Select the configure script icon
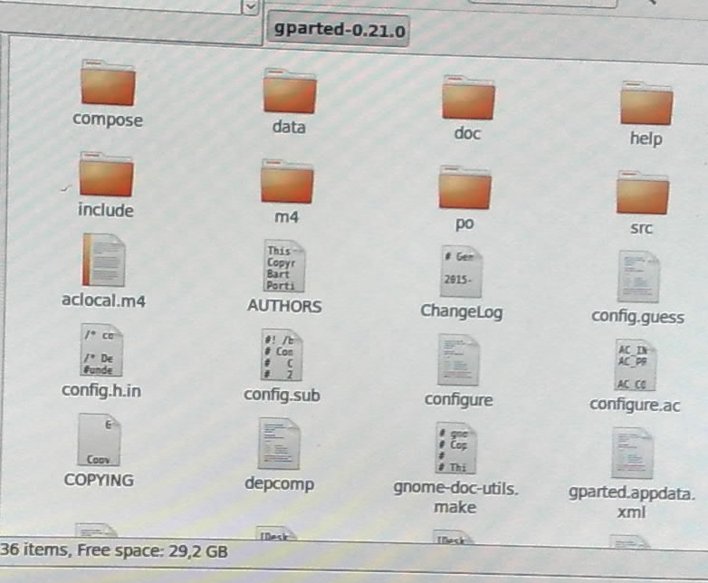This screenshot has height=583, width=708. [458, 360]
